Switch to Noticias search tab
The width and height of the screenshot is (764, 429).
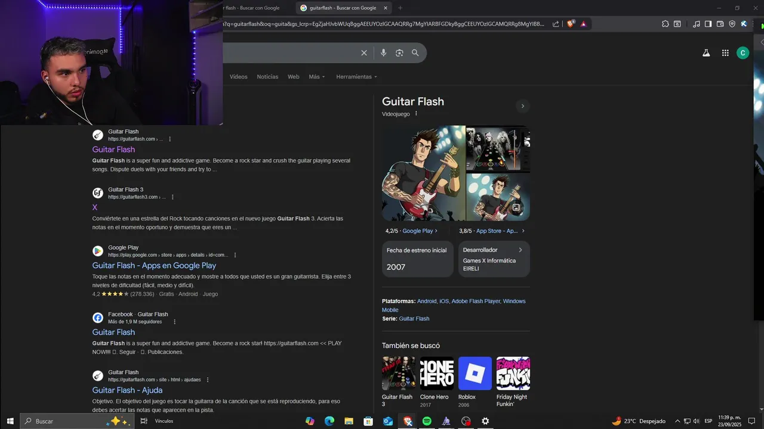267,77
